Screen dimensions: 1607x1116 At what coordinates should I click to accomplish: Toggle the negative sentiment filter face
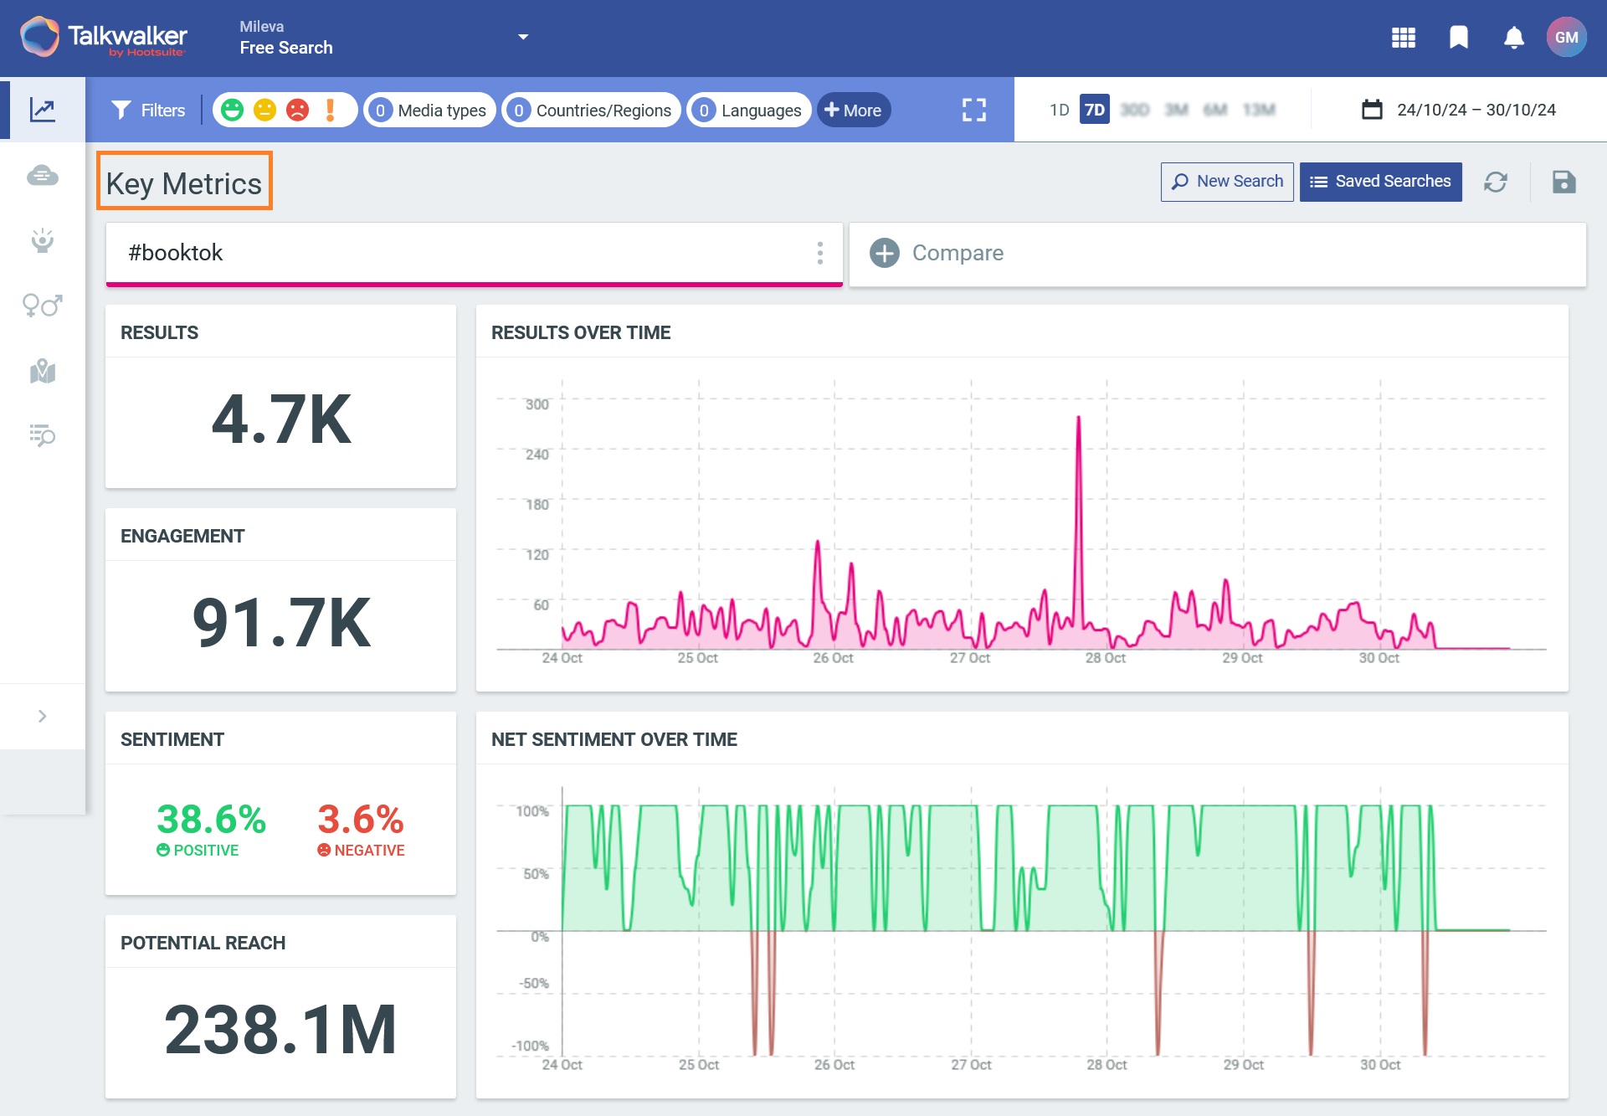(x=298, y=110)
